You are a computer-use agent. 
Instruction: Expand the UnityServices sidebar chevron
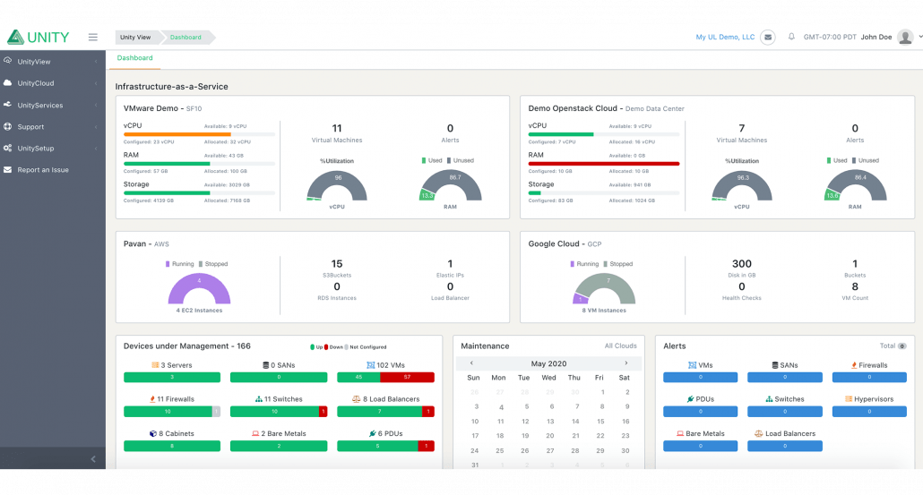[x=96, y=106]
